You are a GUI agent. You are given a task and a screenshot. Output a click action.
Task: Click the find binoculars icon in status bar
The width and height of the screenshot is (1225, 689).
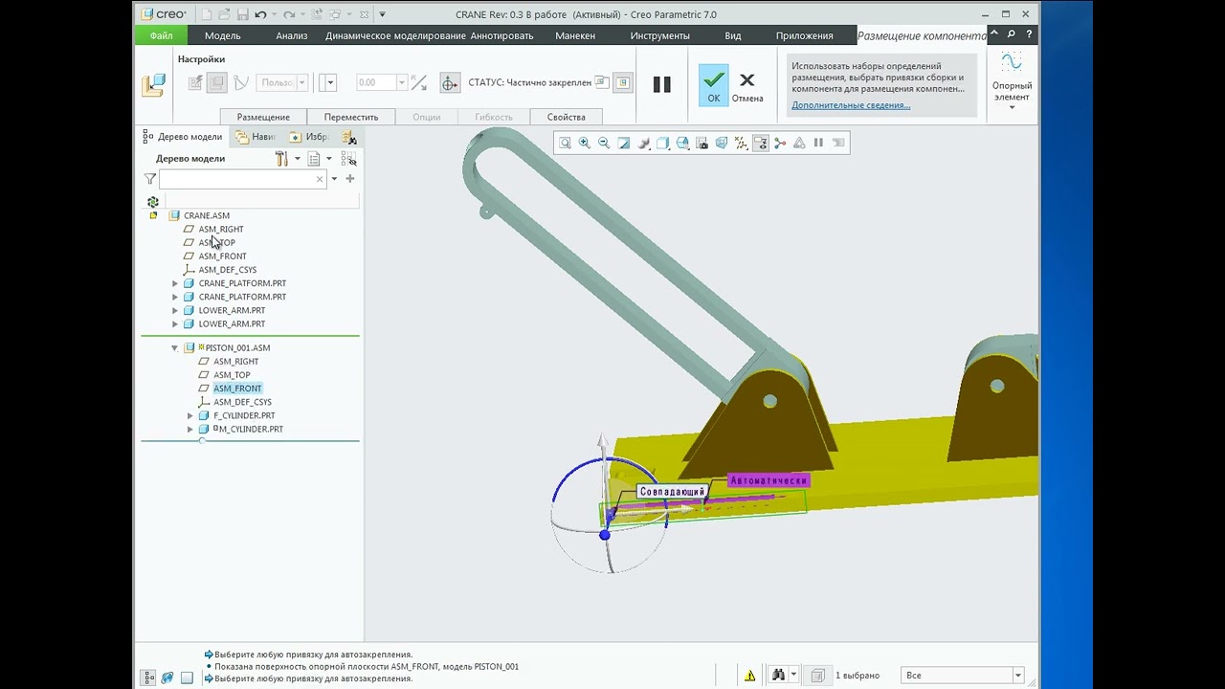tap(778, 676)
